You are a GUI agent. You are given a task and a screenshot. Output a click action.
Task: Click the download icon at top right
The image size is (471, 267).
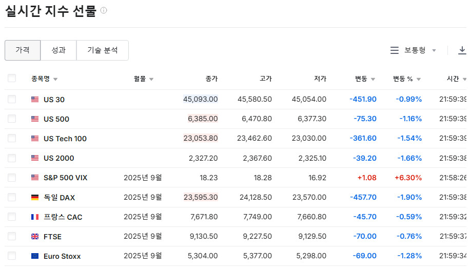coord(462,50)
